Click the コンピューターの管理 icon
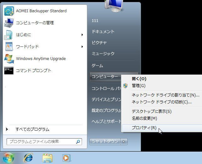 (x=9, y=23)
